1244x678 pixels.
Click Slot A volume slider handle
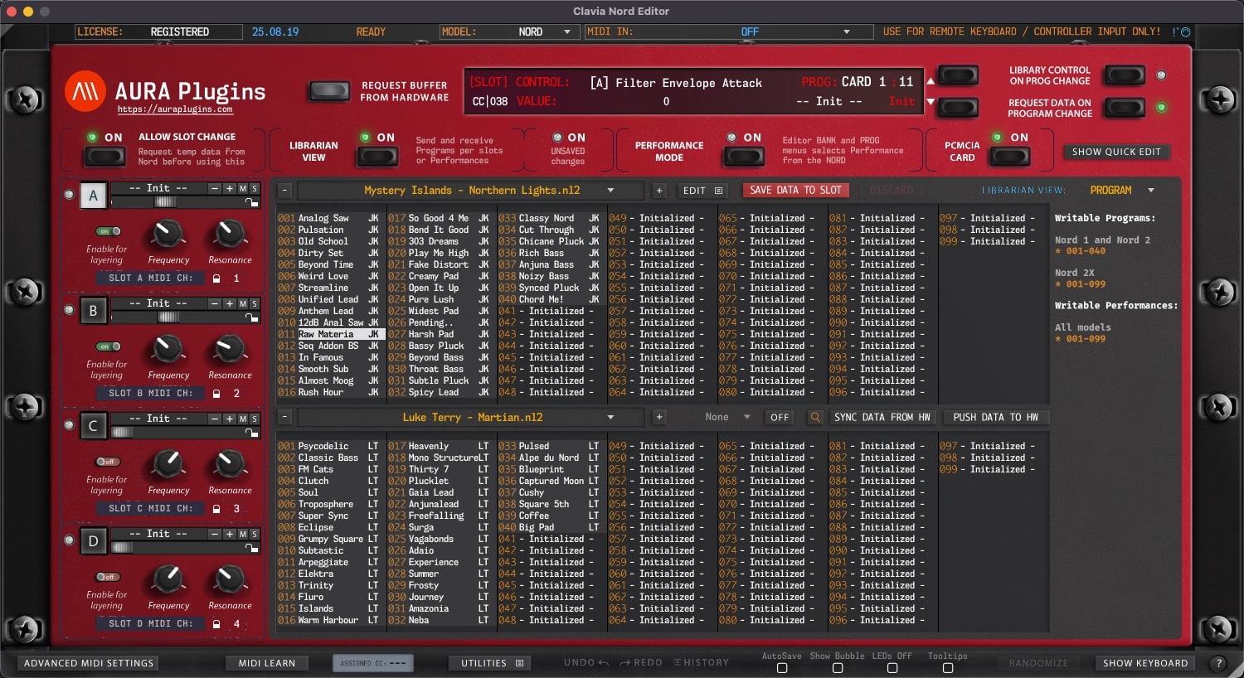click(x=165, y=201)
